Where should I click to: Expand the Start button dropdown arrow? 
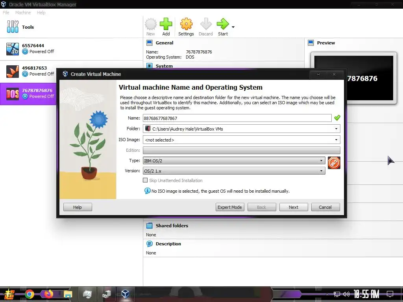[233, 27]
